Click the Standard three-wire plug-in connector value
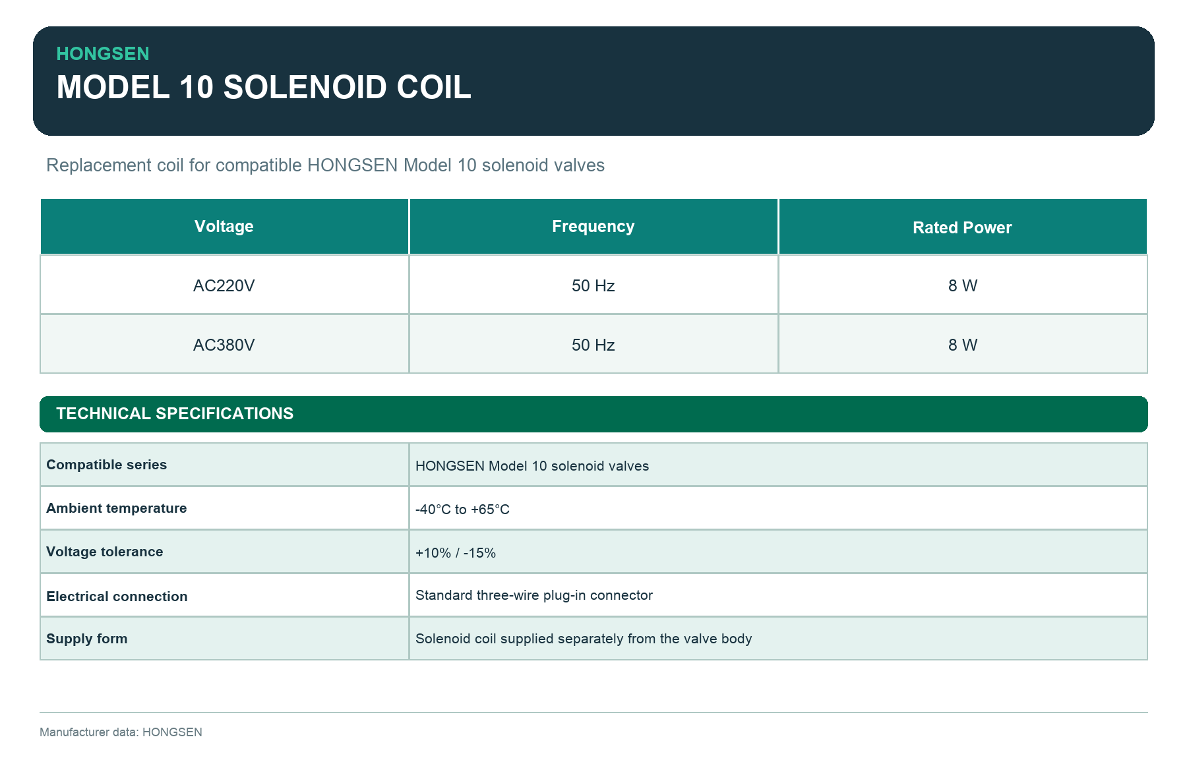Image resolution: width=1187 pixels, height=758 pixels. click(534, 595)
